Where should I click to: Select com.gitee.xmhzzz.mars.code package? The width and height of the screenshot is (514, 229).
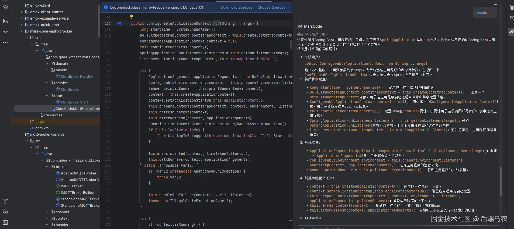pyautogui.click(x=73, y=57)
